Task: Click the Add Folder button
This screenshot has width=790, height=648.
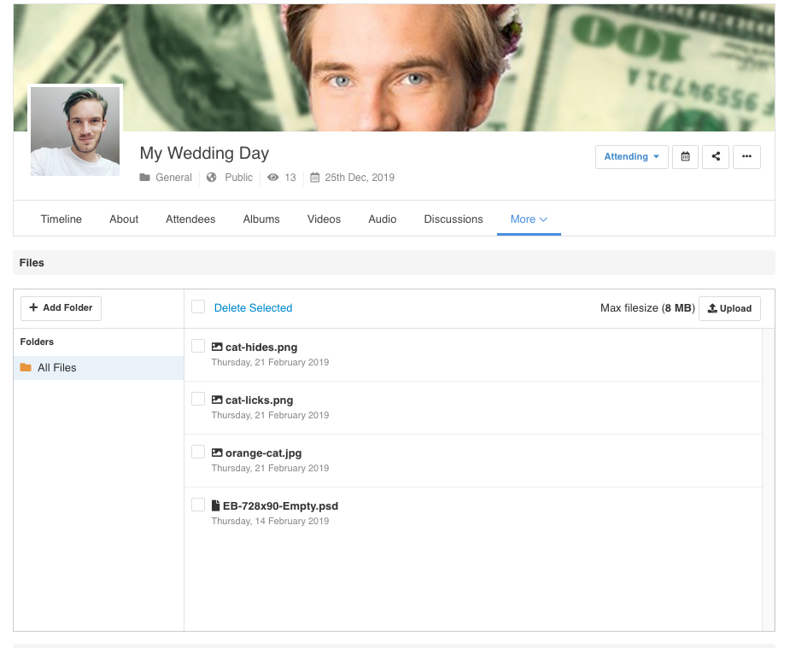Action: pos(61,308)
